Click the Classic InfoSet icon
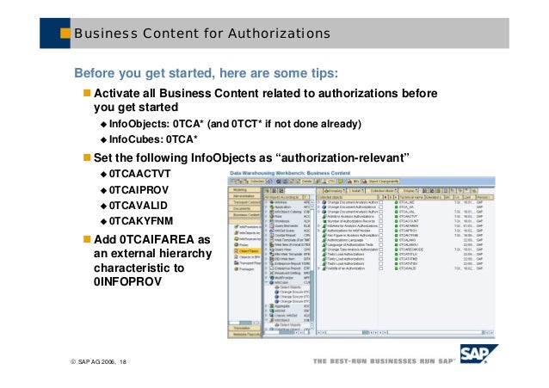 (x=272, y=316)
